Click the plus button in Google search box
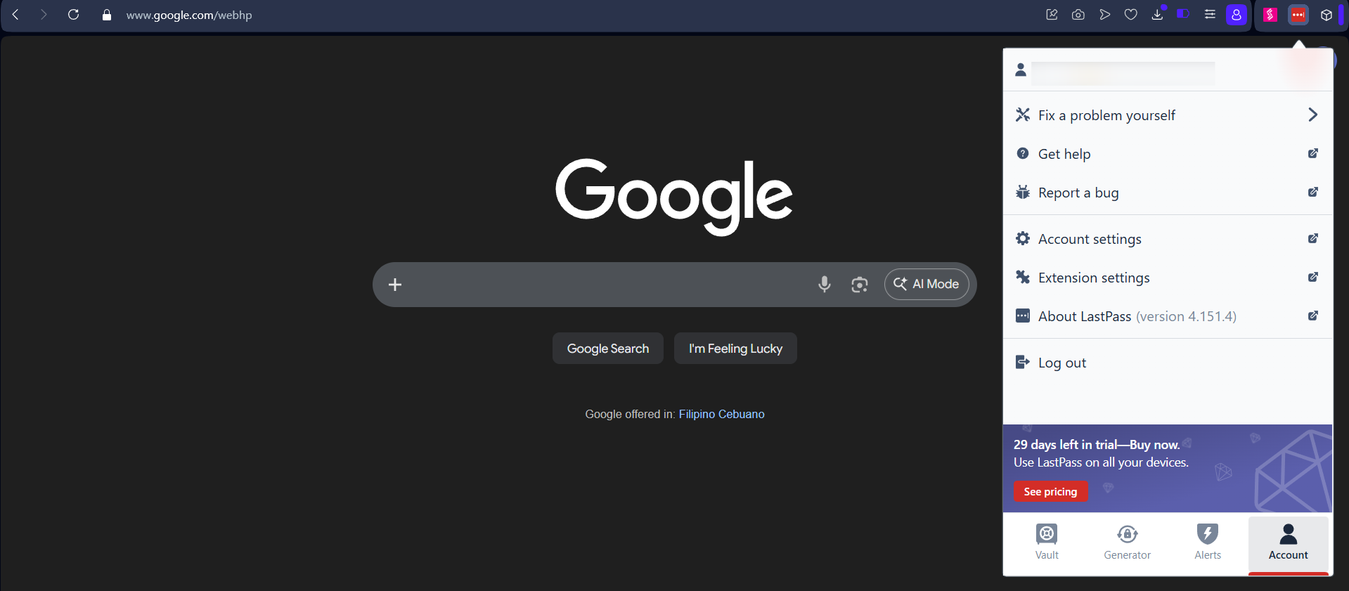1349x591 pixels. click(395, 285)
